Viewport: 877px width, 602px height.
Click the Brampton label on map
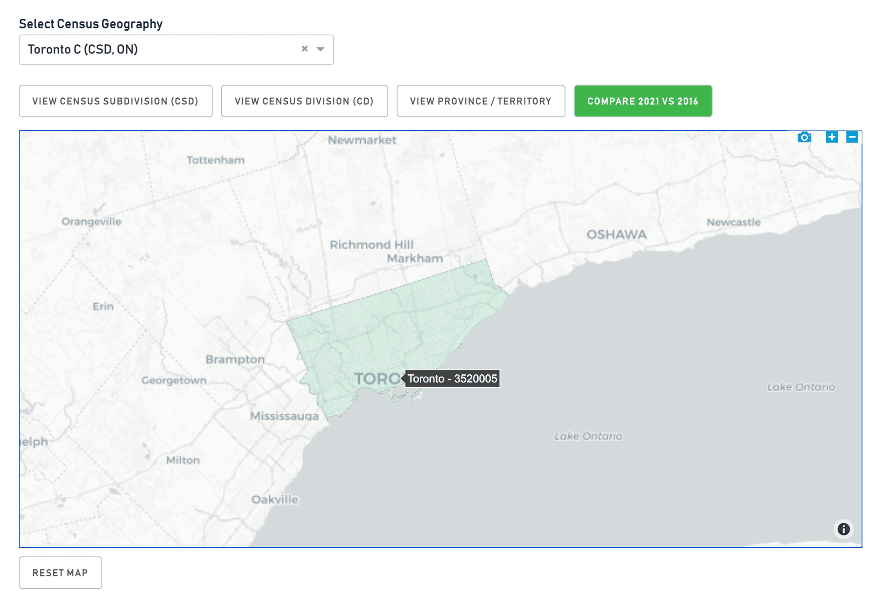click(x=235, y=359)
